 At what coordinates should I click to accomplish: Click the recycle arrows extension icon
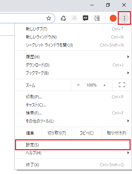(x=63, y=18)
